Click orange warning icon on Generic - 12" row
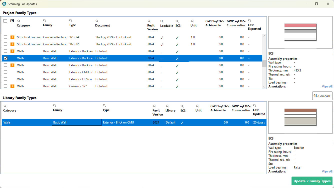This screenshot has height=188, width=334. (12, 86)
